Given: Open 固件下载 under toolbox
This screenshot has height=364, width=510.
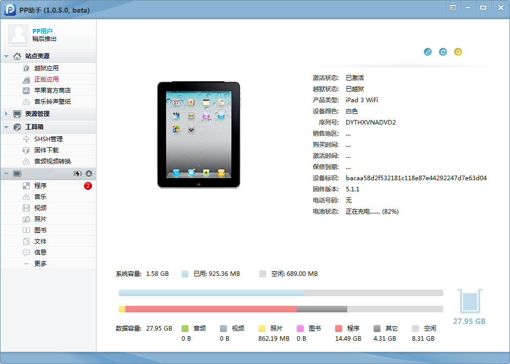Looking at the screenshot, I should [x=47, y=150].
